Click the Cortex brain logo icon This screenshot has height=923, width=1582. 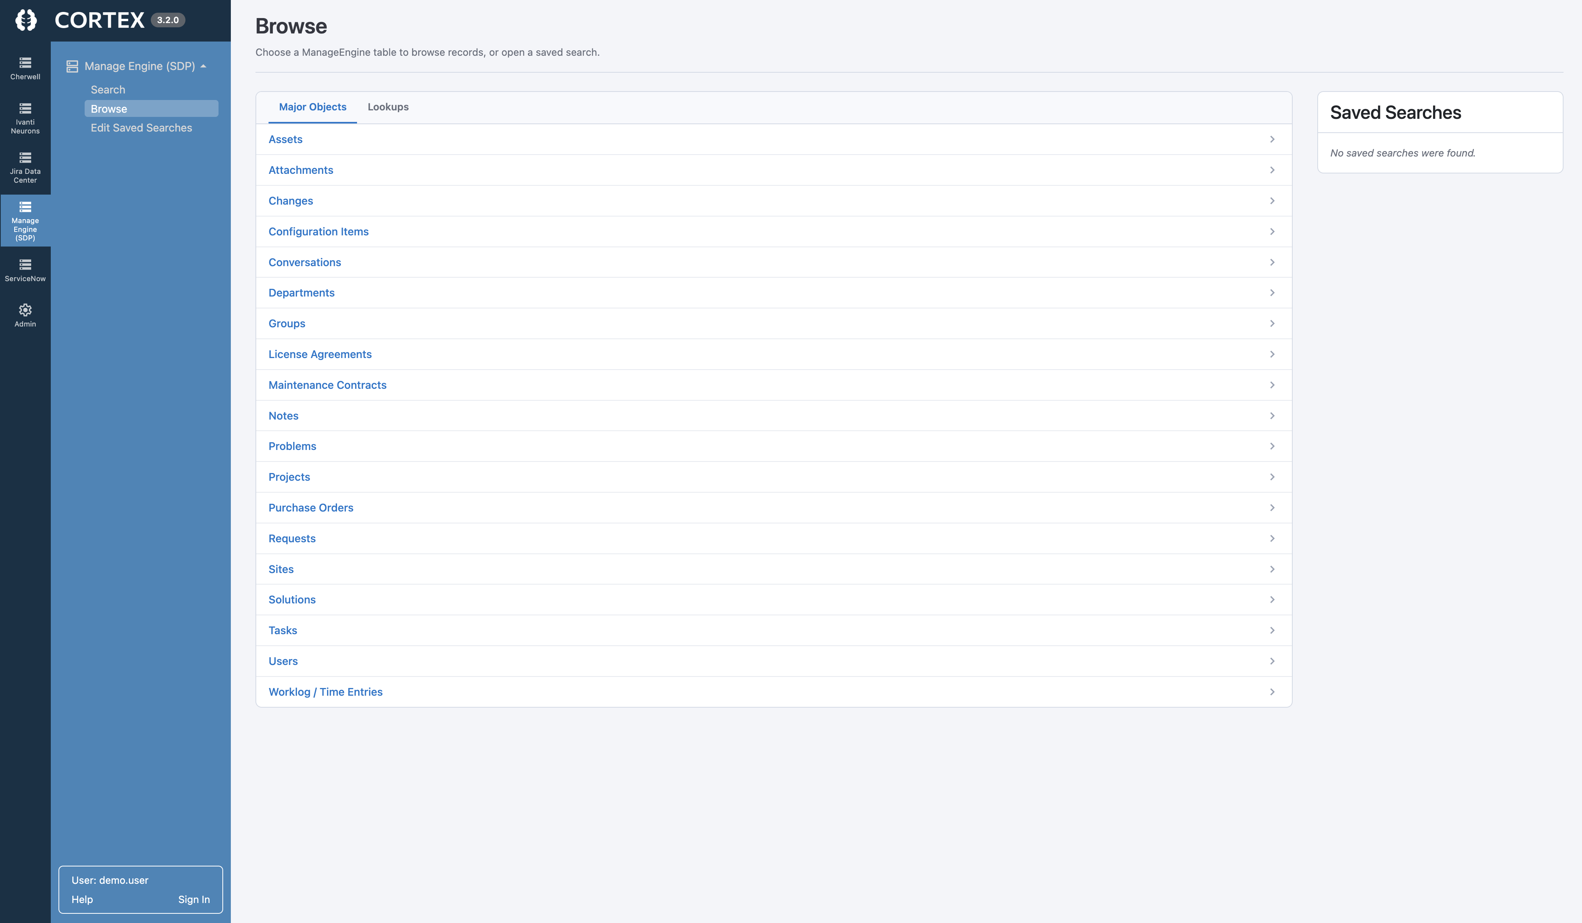click(26, 20)
